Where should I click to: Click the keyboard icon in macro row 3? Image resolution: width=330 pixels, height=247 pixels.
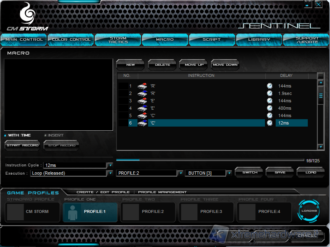[142, 101]
